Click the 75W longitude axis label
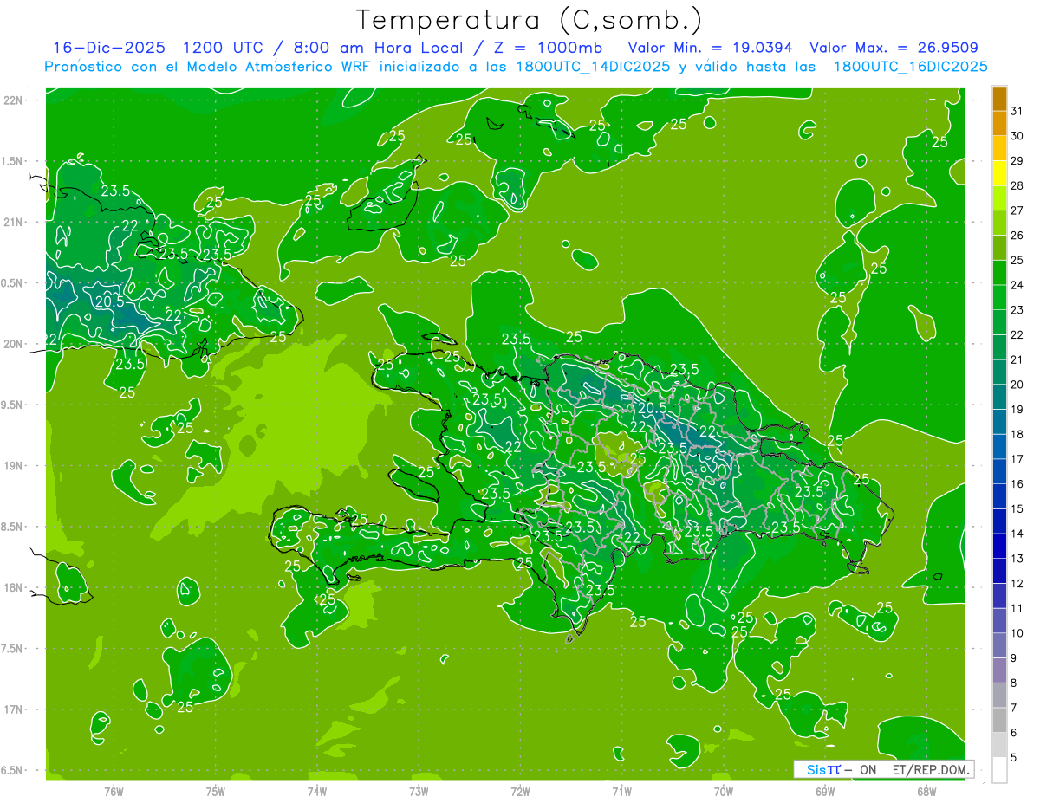 pyautogui.click(x=215, y=792)
